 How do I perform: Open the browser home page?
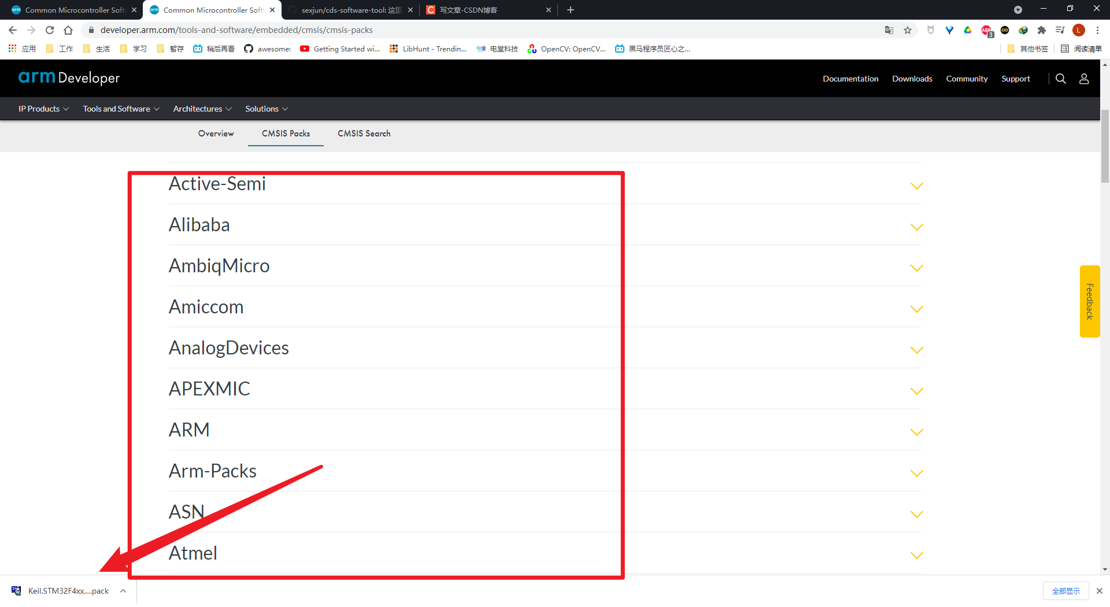click(x=68, y=30)
